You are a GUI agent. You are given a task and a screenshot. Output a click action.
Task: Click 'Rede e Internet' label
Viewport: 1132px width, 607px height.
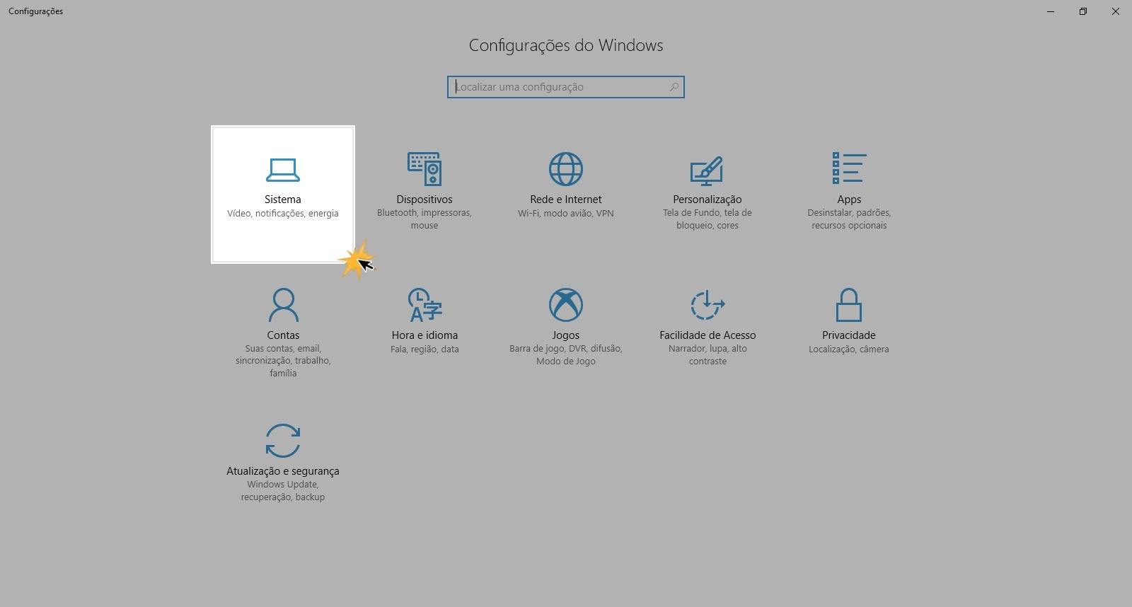(566, 200)
